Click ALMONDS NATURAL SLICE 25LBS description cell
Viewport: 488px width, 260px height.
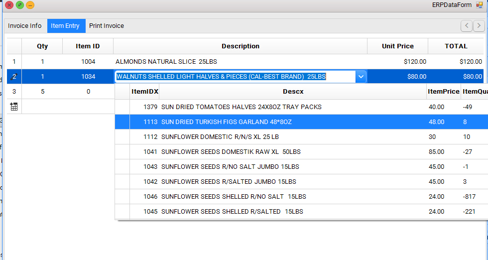tap(240, 62)
